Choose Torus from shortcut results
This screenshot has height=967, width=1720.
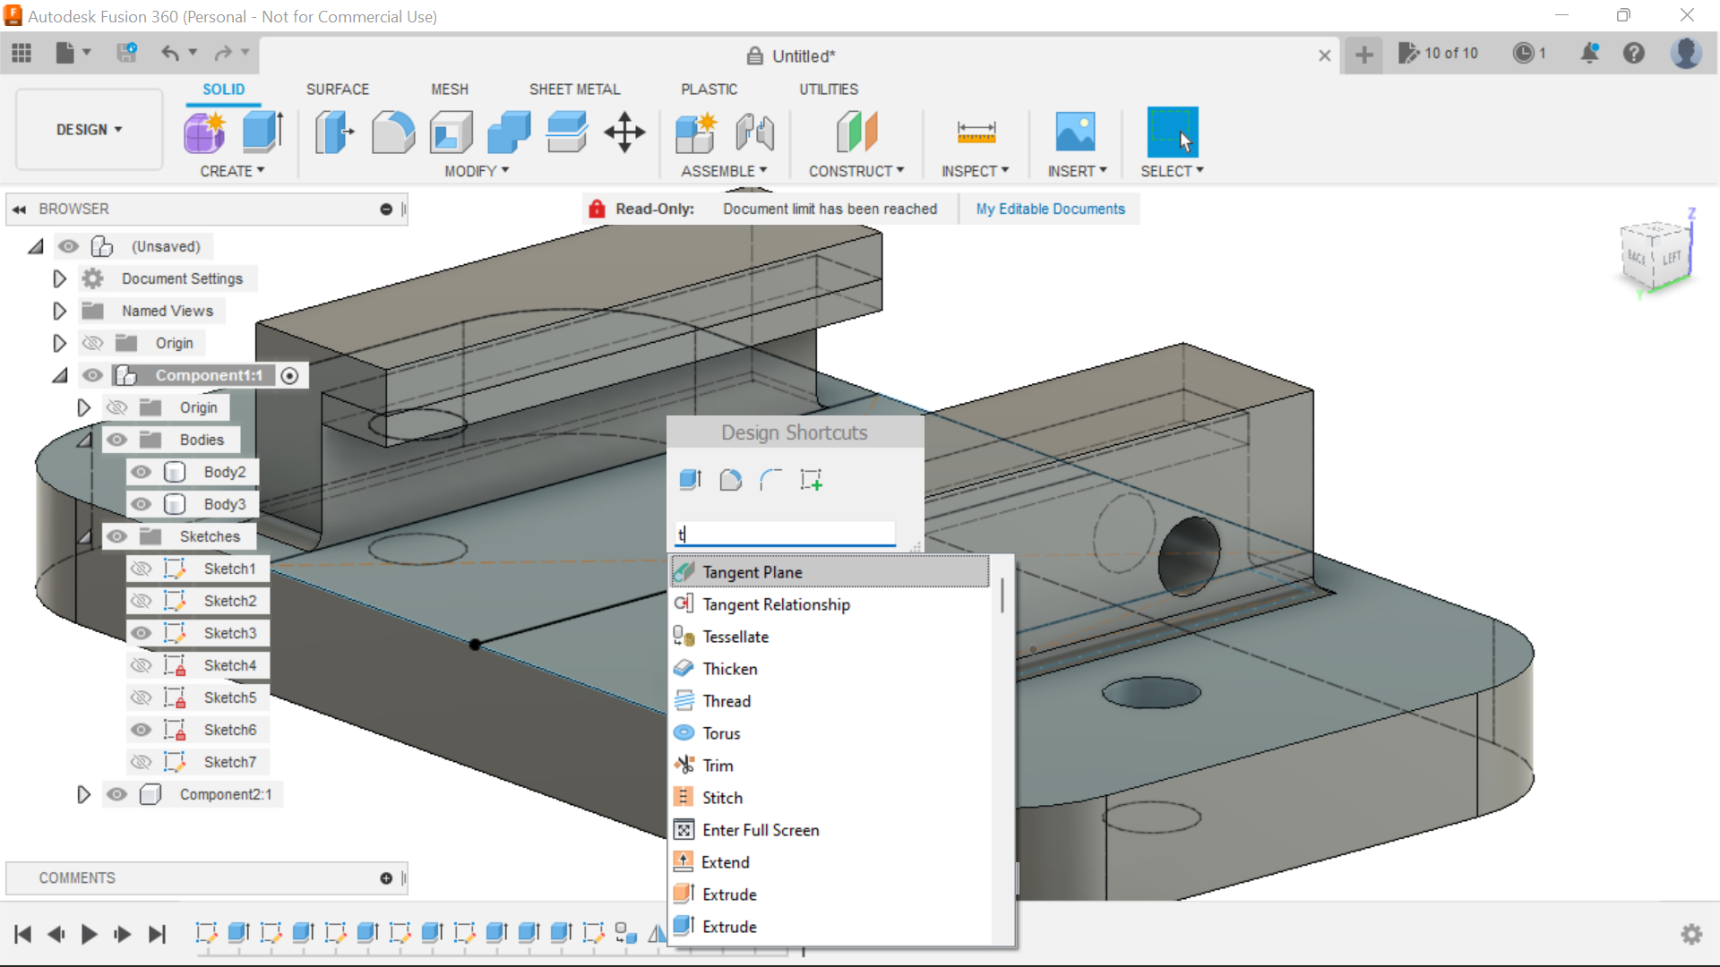pos(830,733)
